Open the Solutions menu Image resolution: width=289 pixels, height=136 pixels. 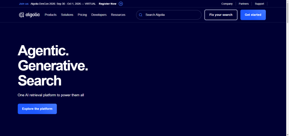(x=67, y=15)
